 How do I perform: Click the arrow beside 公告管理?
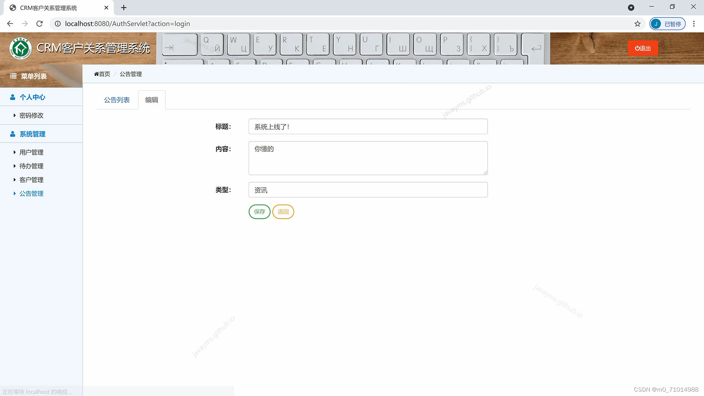tap(15, 194)
